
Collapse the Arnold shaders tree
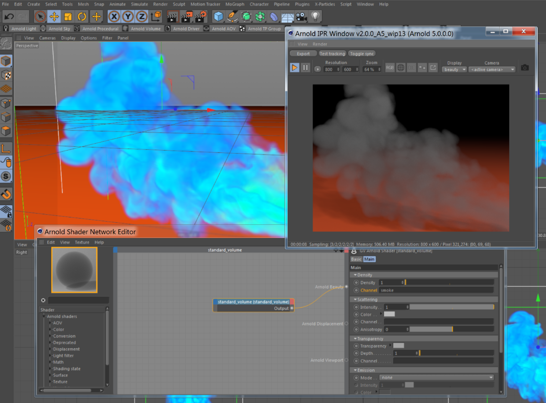(x=45, y=317)
